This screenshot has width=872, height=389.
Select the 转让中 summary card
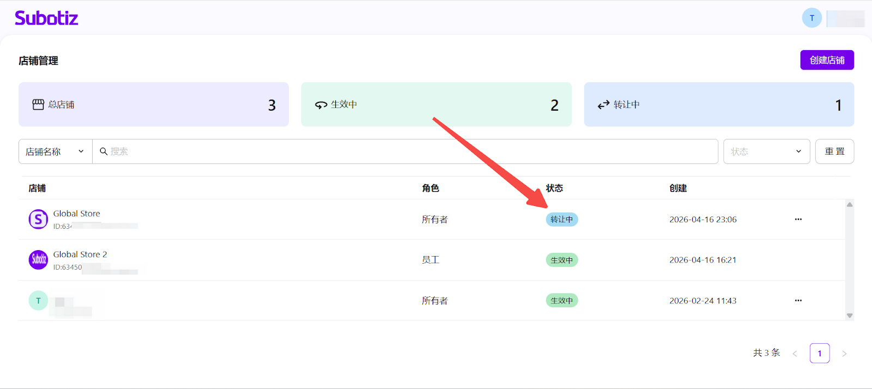(718, 105)
